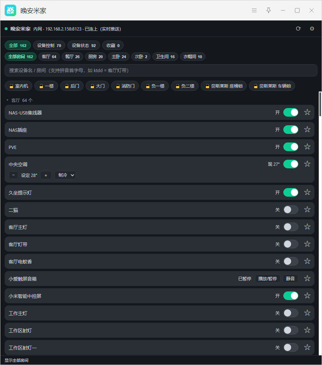This screenshot has height=365, width=322.
Task: Favorite the NAS-USB集线器 device
Action: (307, 112)
